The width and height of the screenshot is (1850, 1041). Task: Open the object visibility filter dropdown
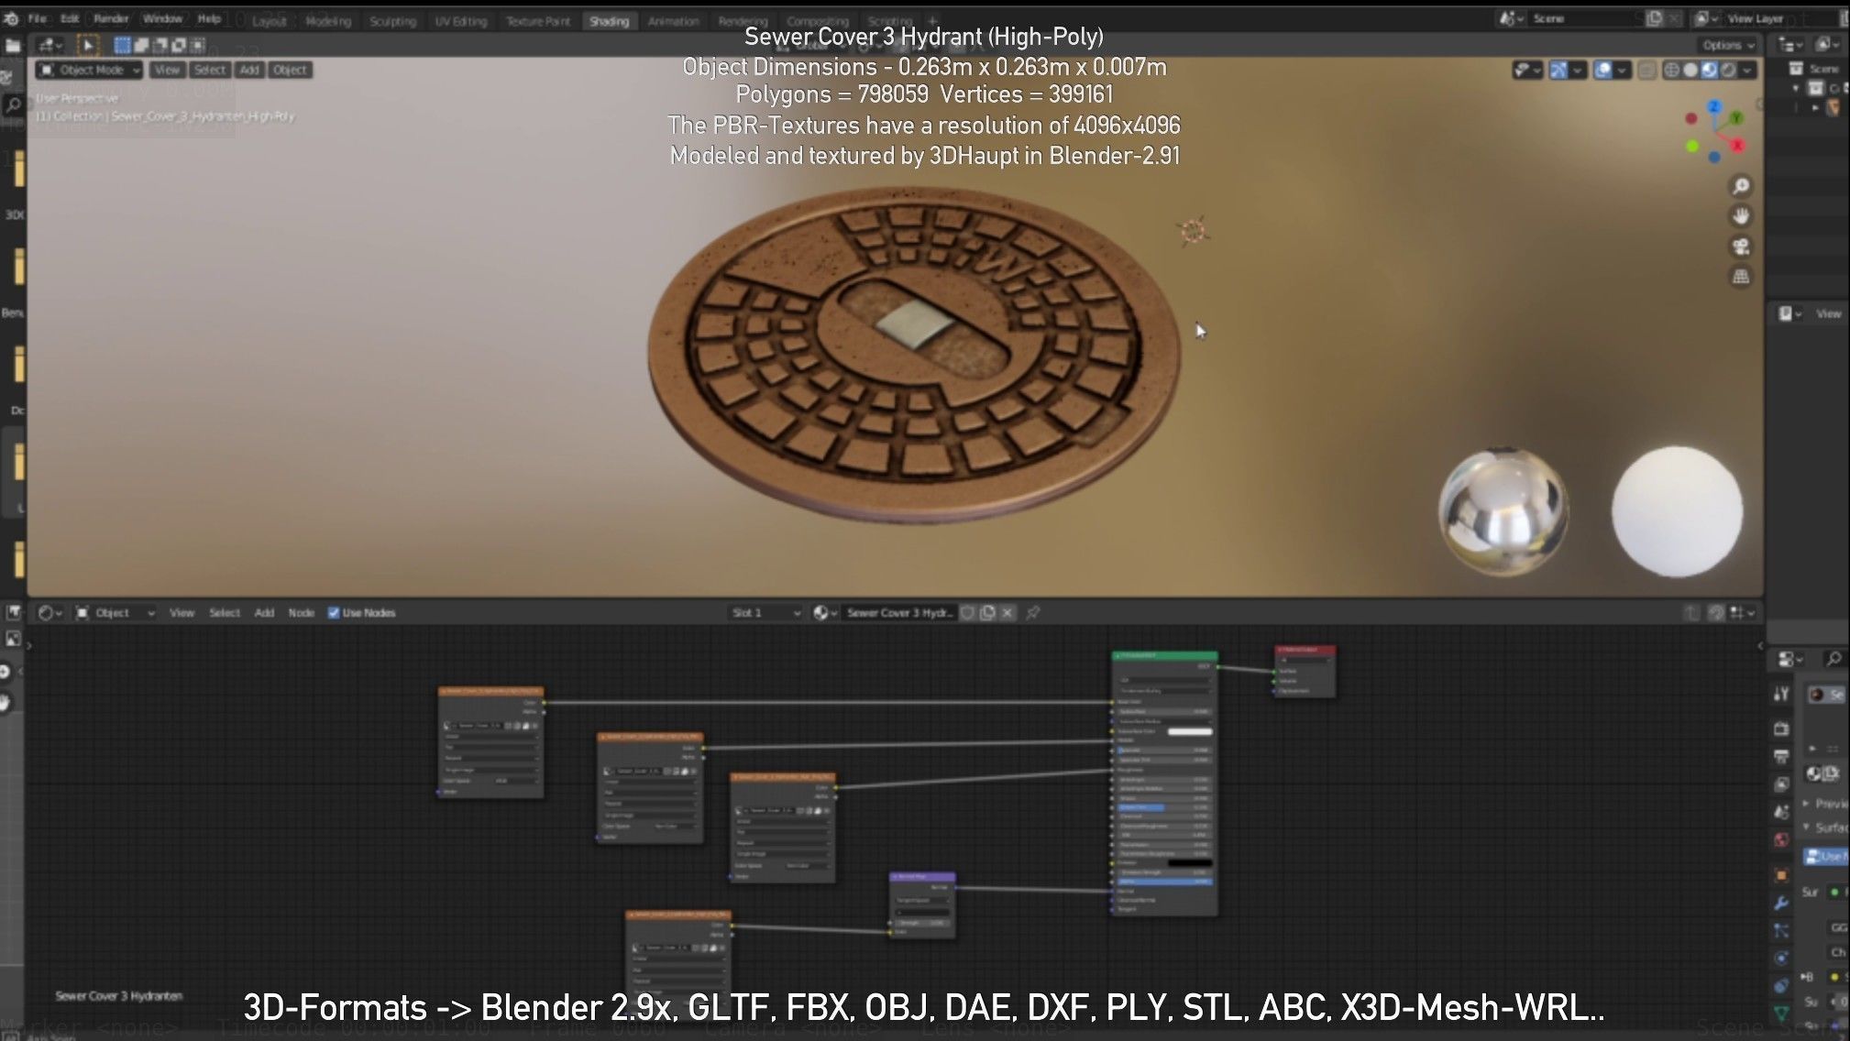point(1526,70)
